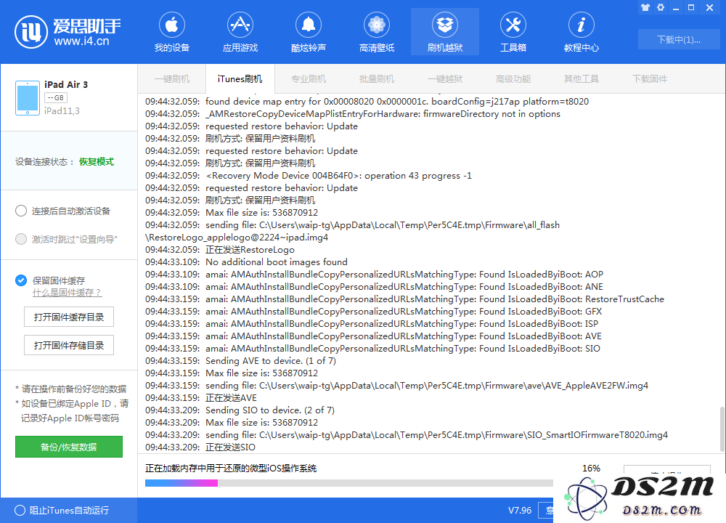Open 高清壁纸 wallpapers section

tap(376, 33)
